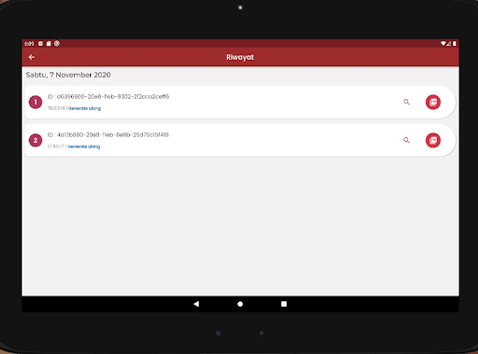
Task: Tap the search icon on entry 1
Action: pyautogui.click(x=407, y=102)
